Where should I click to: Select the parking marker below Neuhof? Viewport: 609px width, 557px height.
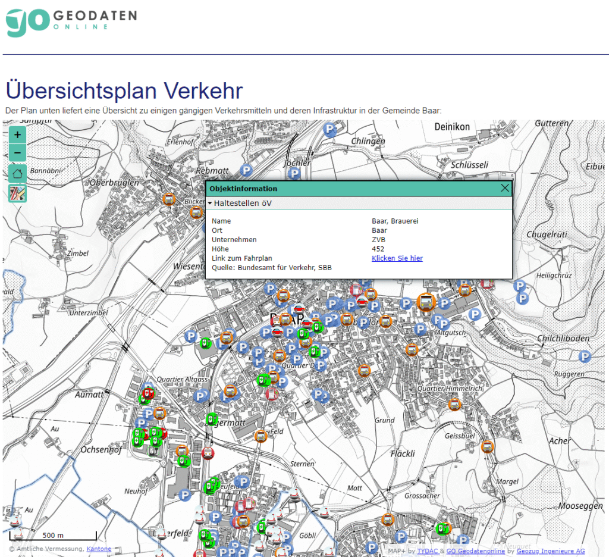click(x=185, y=495)
